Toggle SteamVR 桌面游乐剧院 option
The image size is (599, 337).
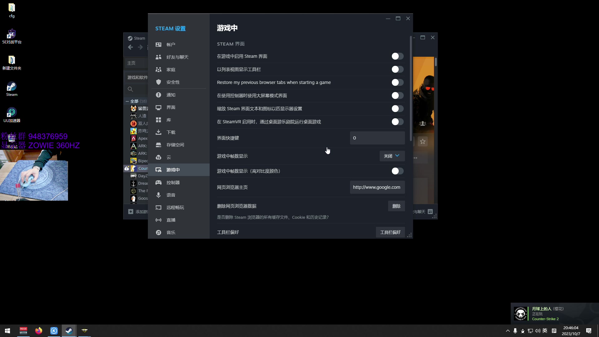[x=397, y=122]
